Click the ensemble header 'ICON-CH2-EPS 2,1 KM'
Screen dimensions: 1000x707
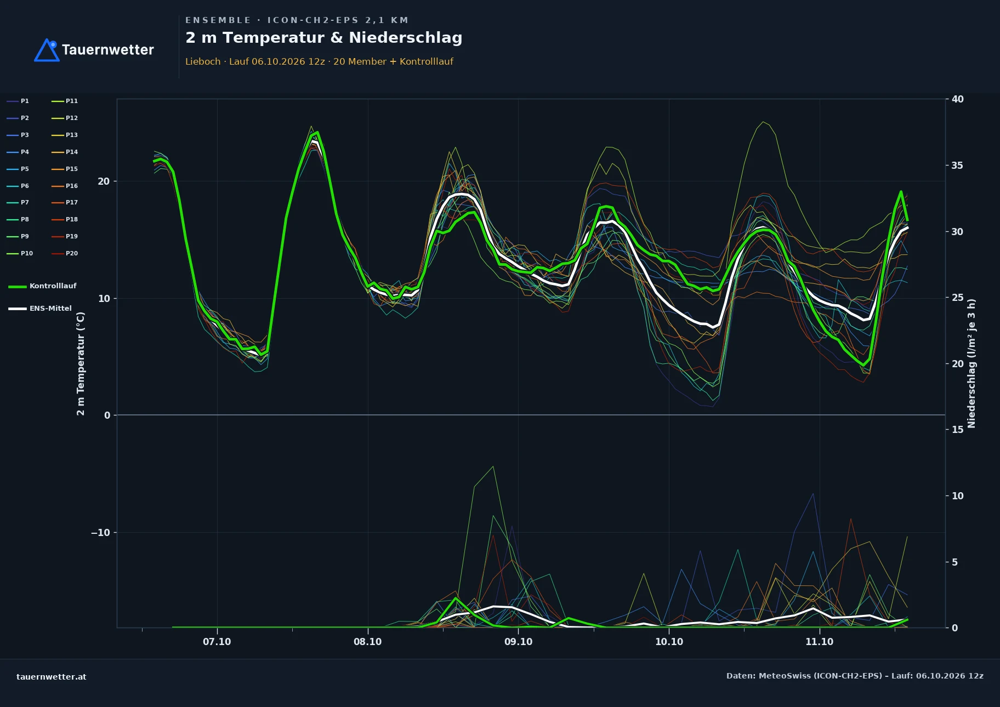[338, 20]
